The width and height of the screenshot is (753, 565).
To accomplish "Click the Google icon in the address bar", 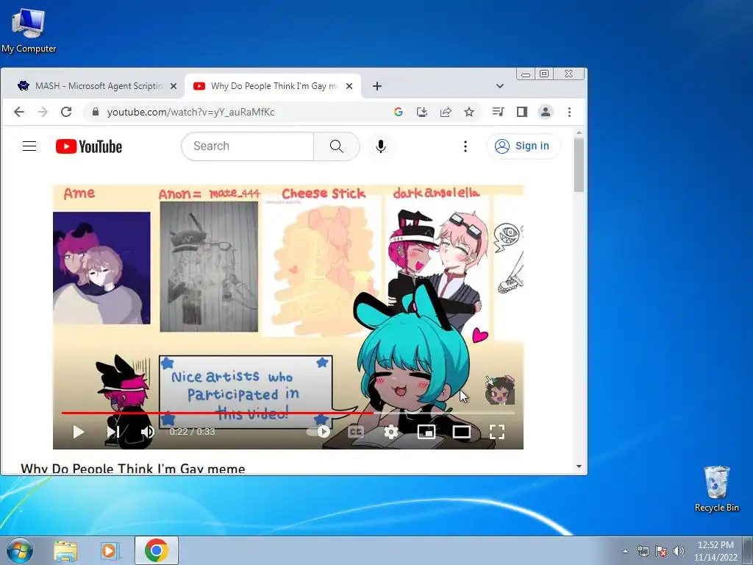I will click(398, 112).
